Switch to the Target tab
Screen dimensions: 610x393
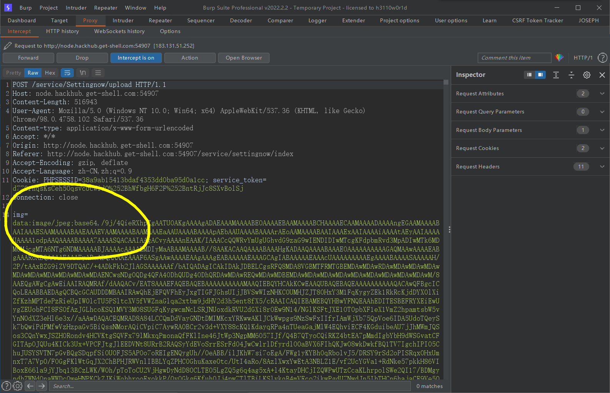59,20
